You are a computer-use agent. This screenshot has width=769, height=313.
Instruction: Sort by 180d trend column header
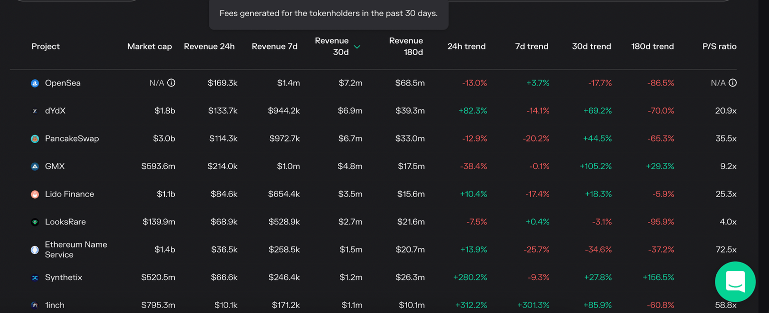[x=652, y=46]
